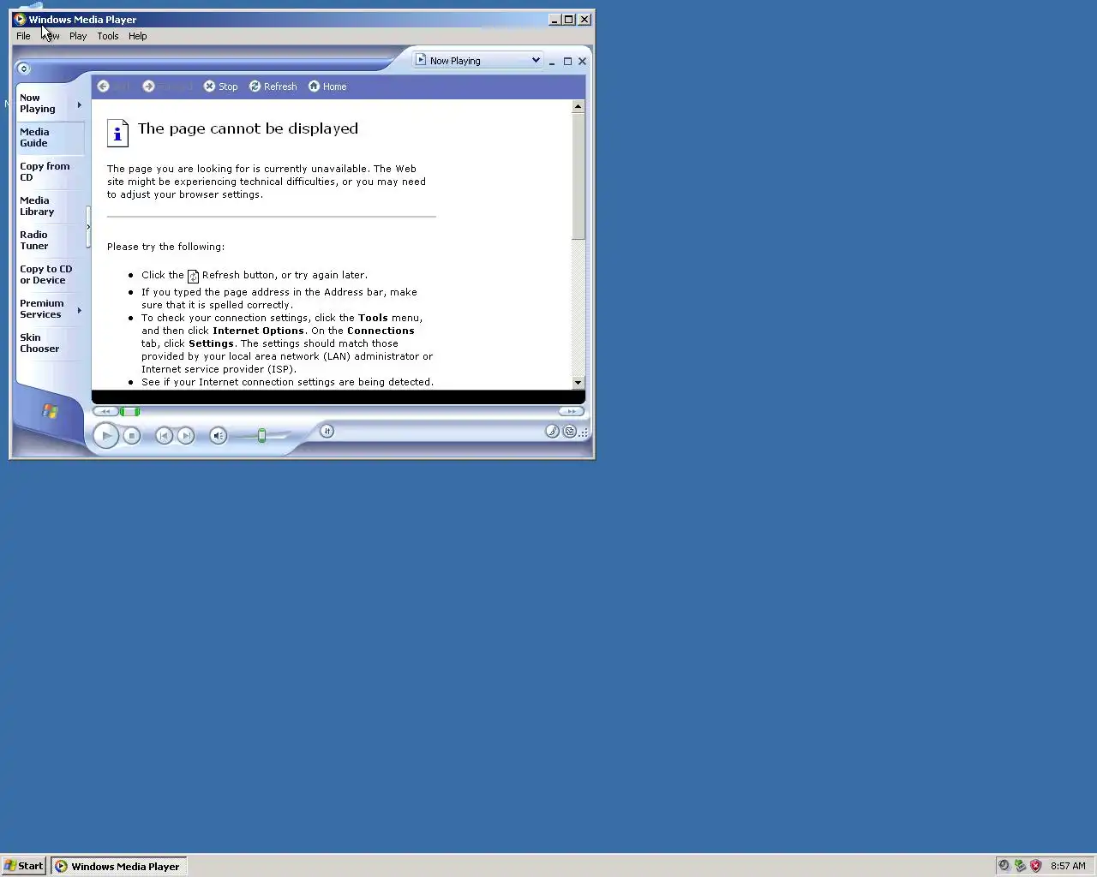Click the green seek bar handle
1097x877 pixels.
tap(129, 411)
